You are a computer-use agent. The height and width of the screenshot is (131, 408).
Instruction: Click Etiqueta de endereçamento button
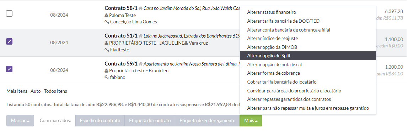tap(208, 121)
